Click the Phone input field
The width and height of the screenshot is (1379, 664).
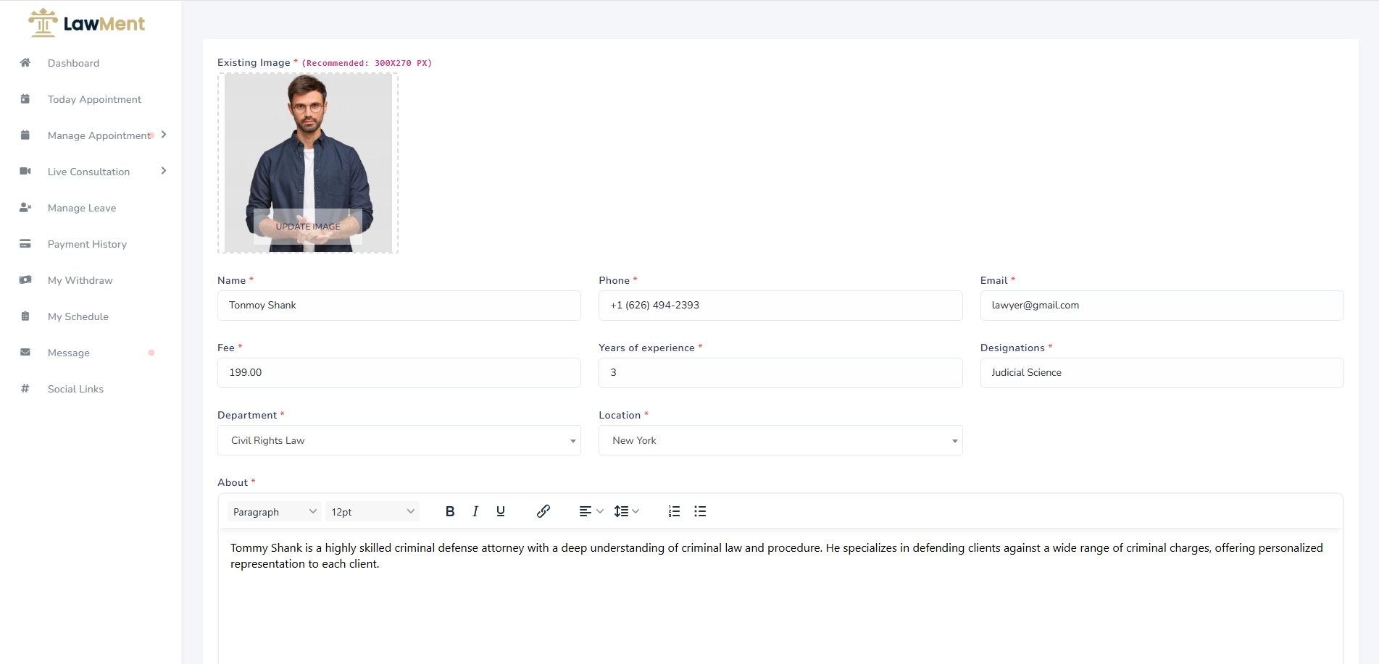point(780,306)
